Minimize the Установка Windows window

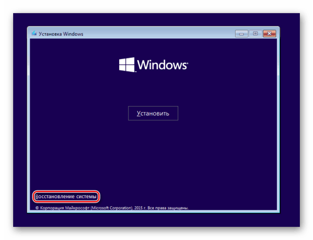[x=241, y=34]
